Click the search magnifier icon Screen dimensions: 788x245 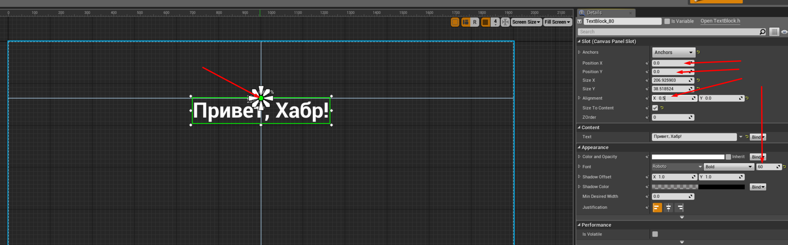[x=763, y=32]
